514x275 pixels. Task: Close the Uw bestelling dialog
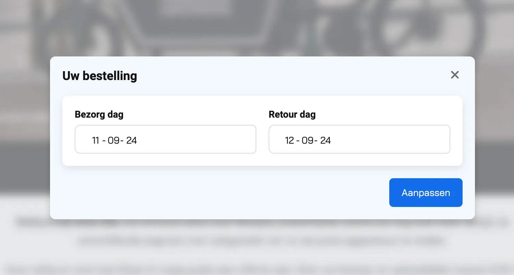click(455, 75)
